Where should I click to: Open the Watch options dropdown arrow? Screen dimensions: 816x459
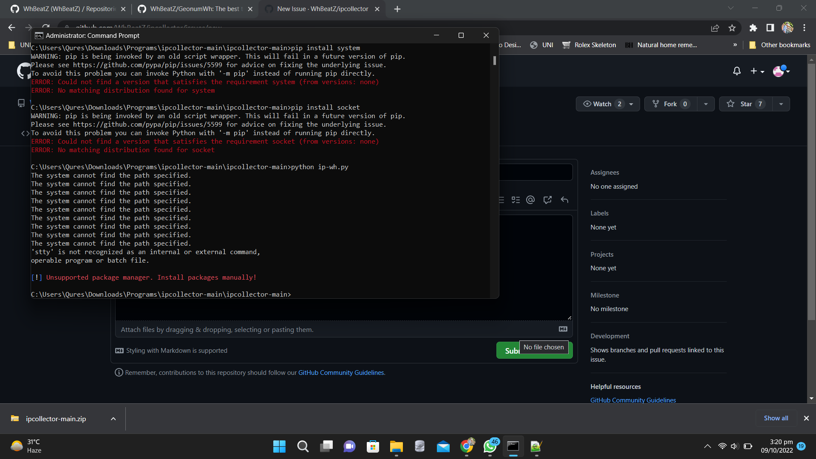tap(631, 104)
